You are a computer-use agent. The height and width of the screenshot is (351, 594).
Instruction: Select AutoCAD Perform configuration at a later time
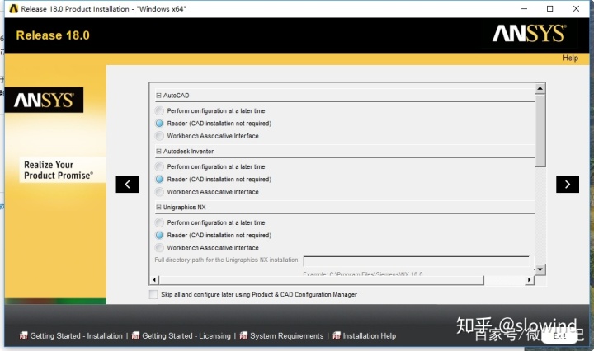pos(159,111)
